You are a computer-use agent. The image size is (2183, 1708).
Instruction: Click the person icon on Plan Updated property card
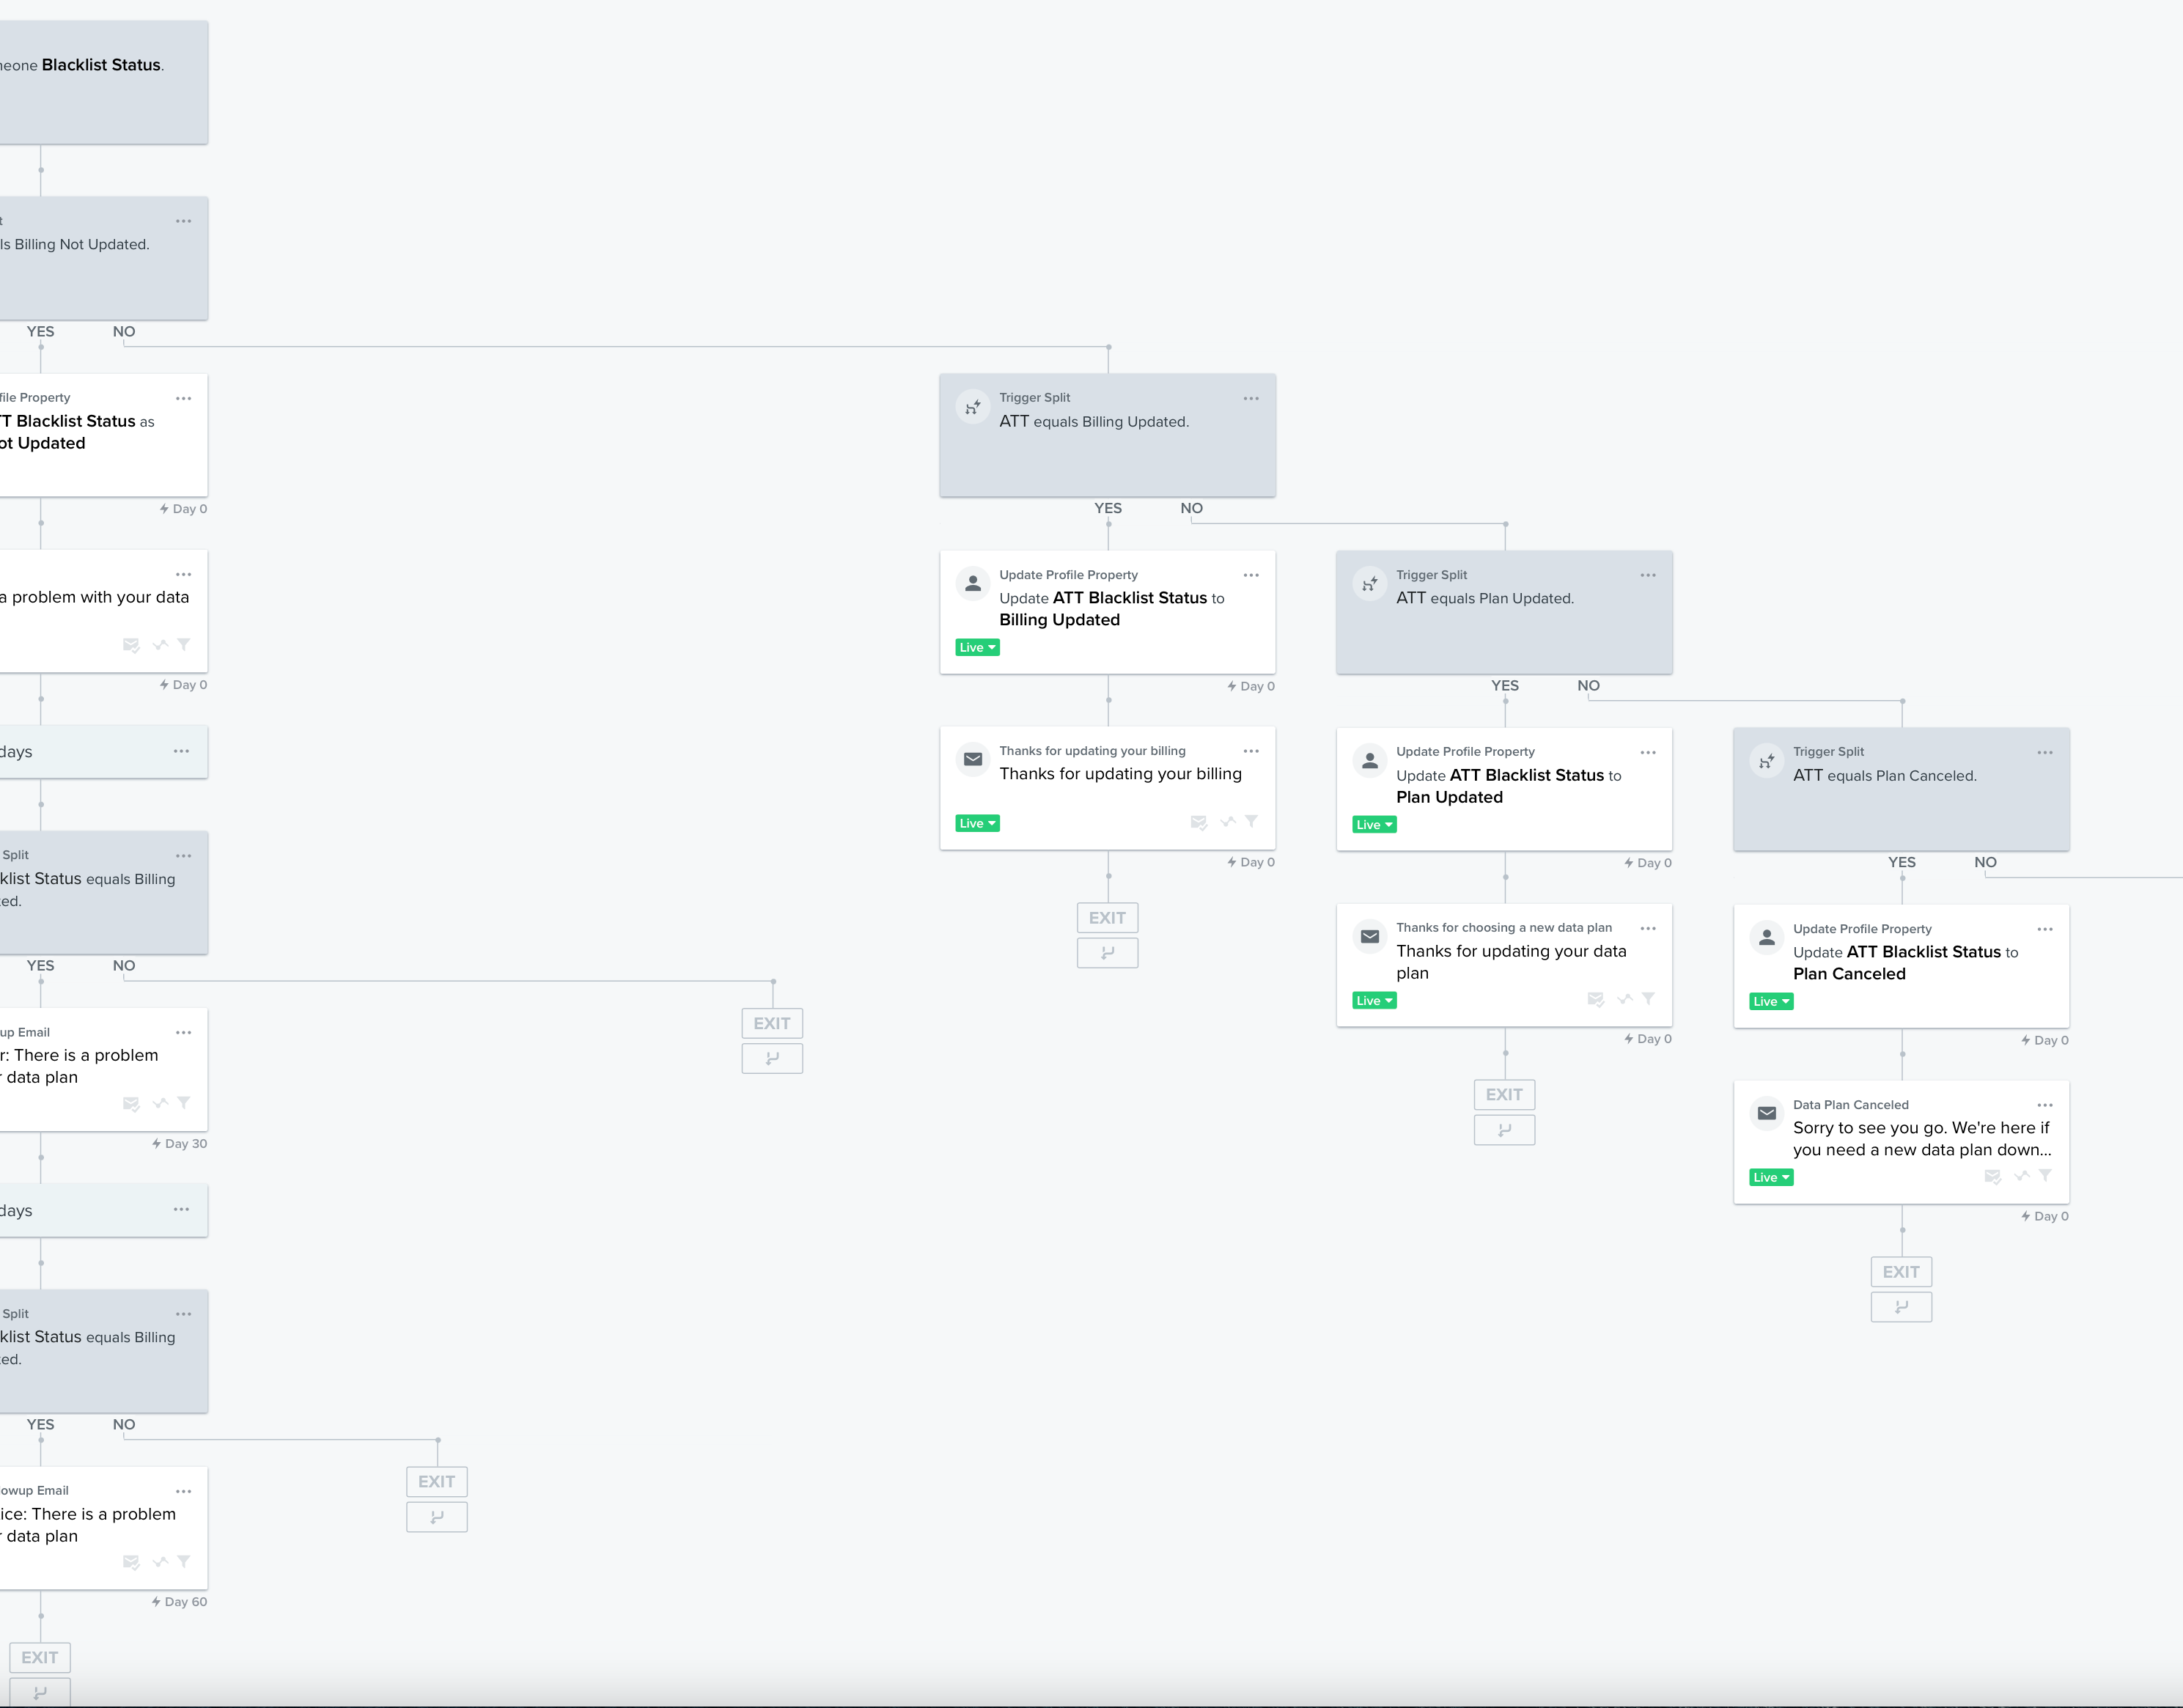(1369, 761)
